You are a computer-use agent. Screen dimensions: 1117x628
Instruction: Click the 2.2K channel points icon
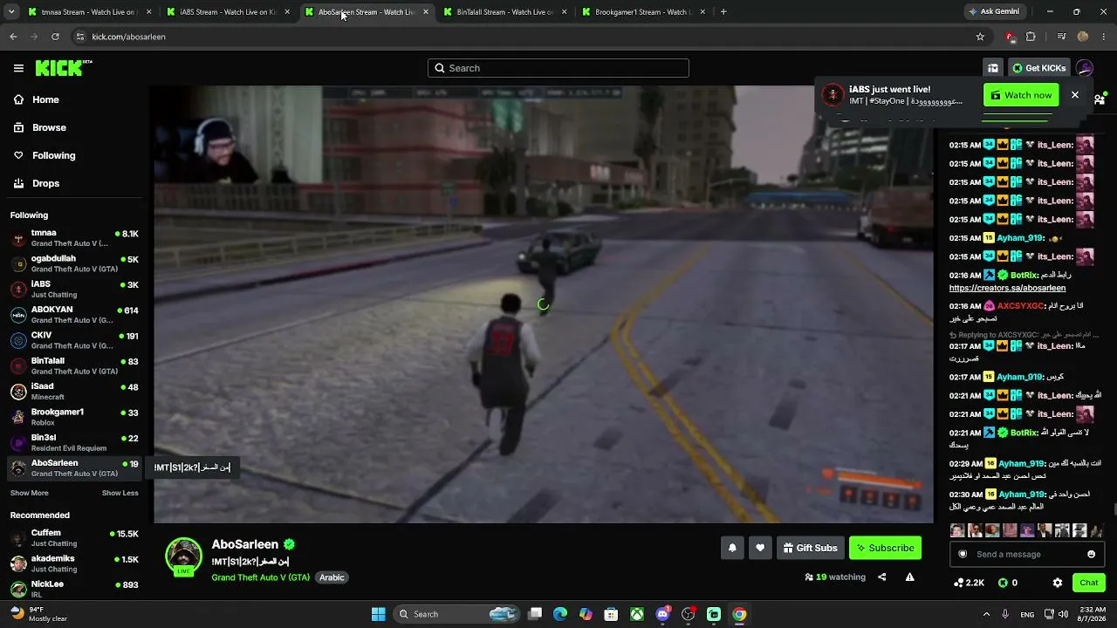point(959,583)
